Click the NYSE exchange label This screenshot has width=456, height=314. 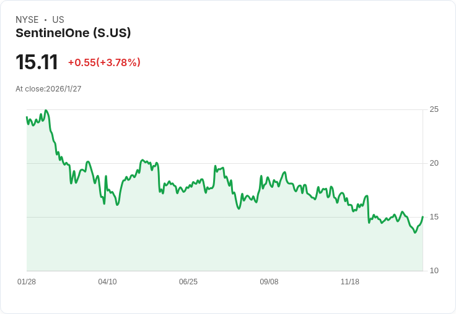[x=27, y=20]
